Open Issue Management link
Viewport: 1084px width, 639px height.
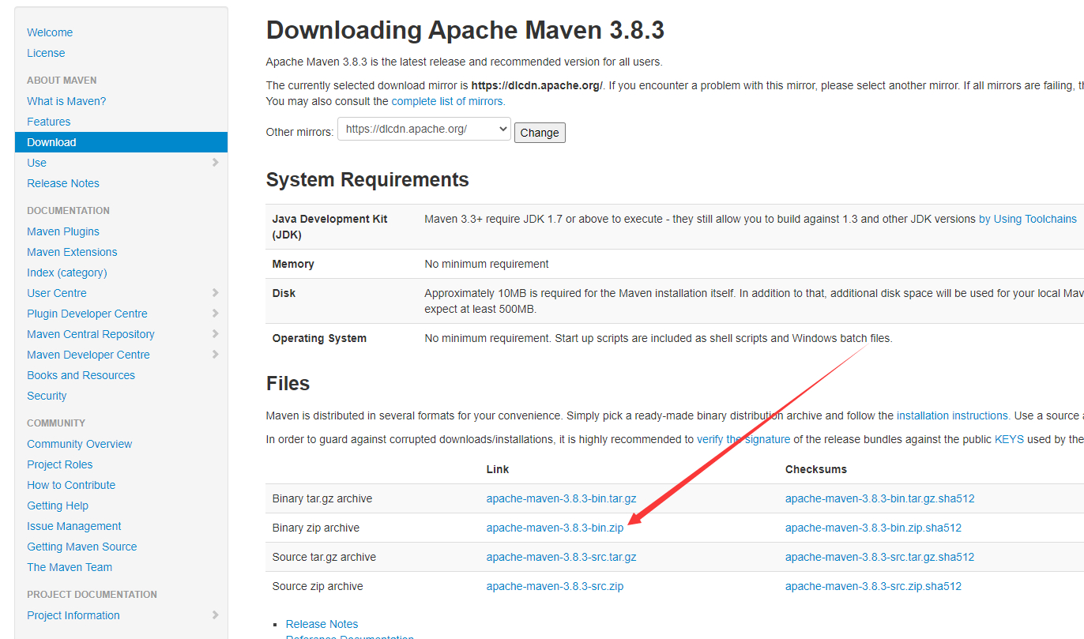tap(74, 526)
